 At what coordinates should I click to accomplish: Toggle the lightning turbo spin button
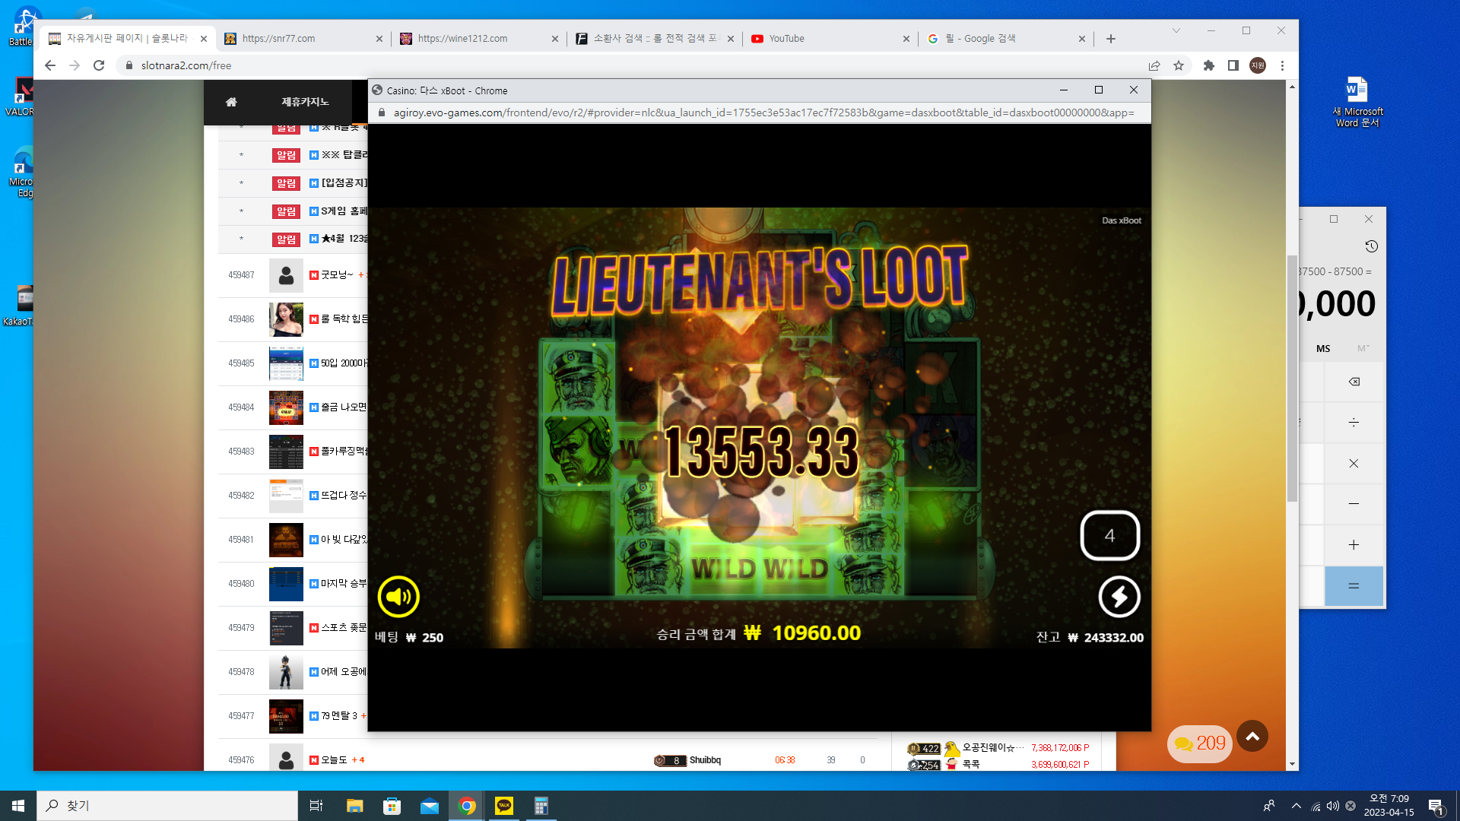pyautogui.click(x=1119, y=597)
